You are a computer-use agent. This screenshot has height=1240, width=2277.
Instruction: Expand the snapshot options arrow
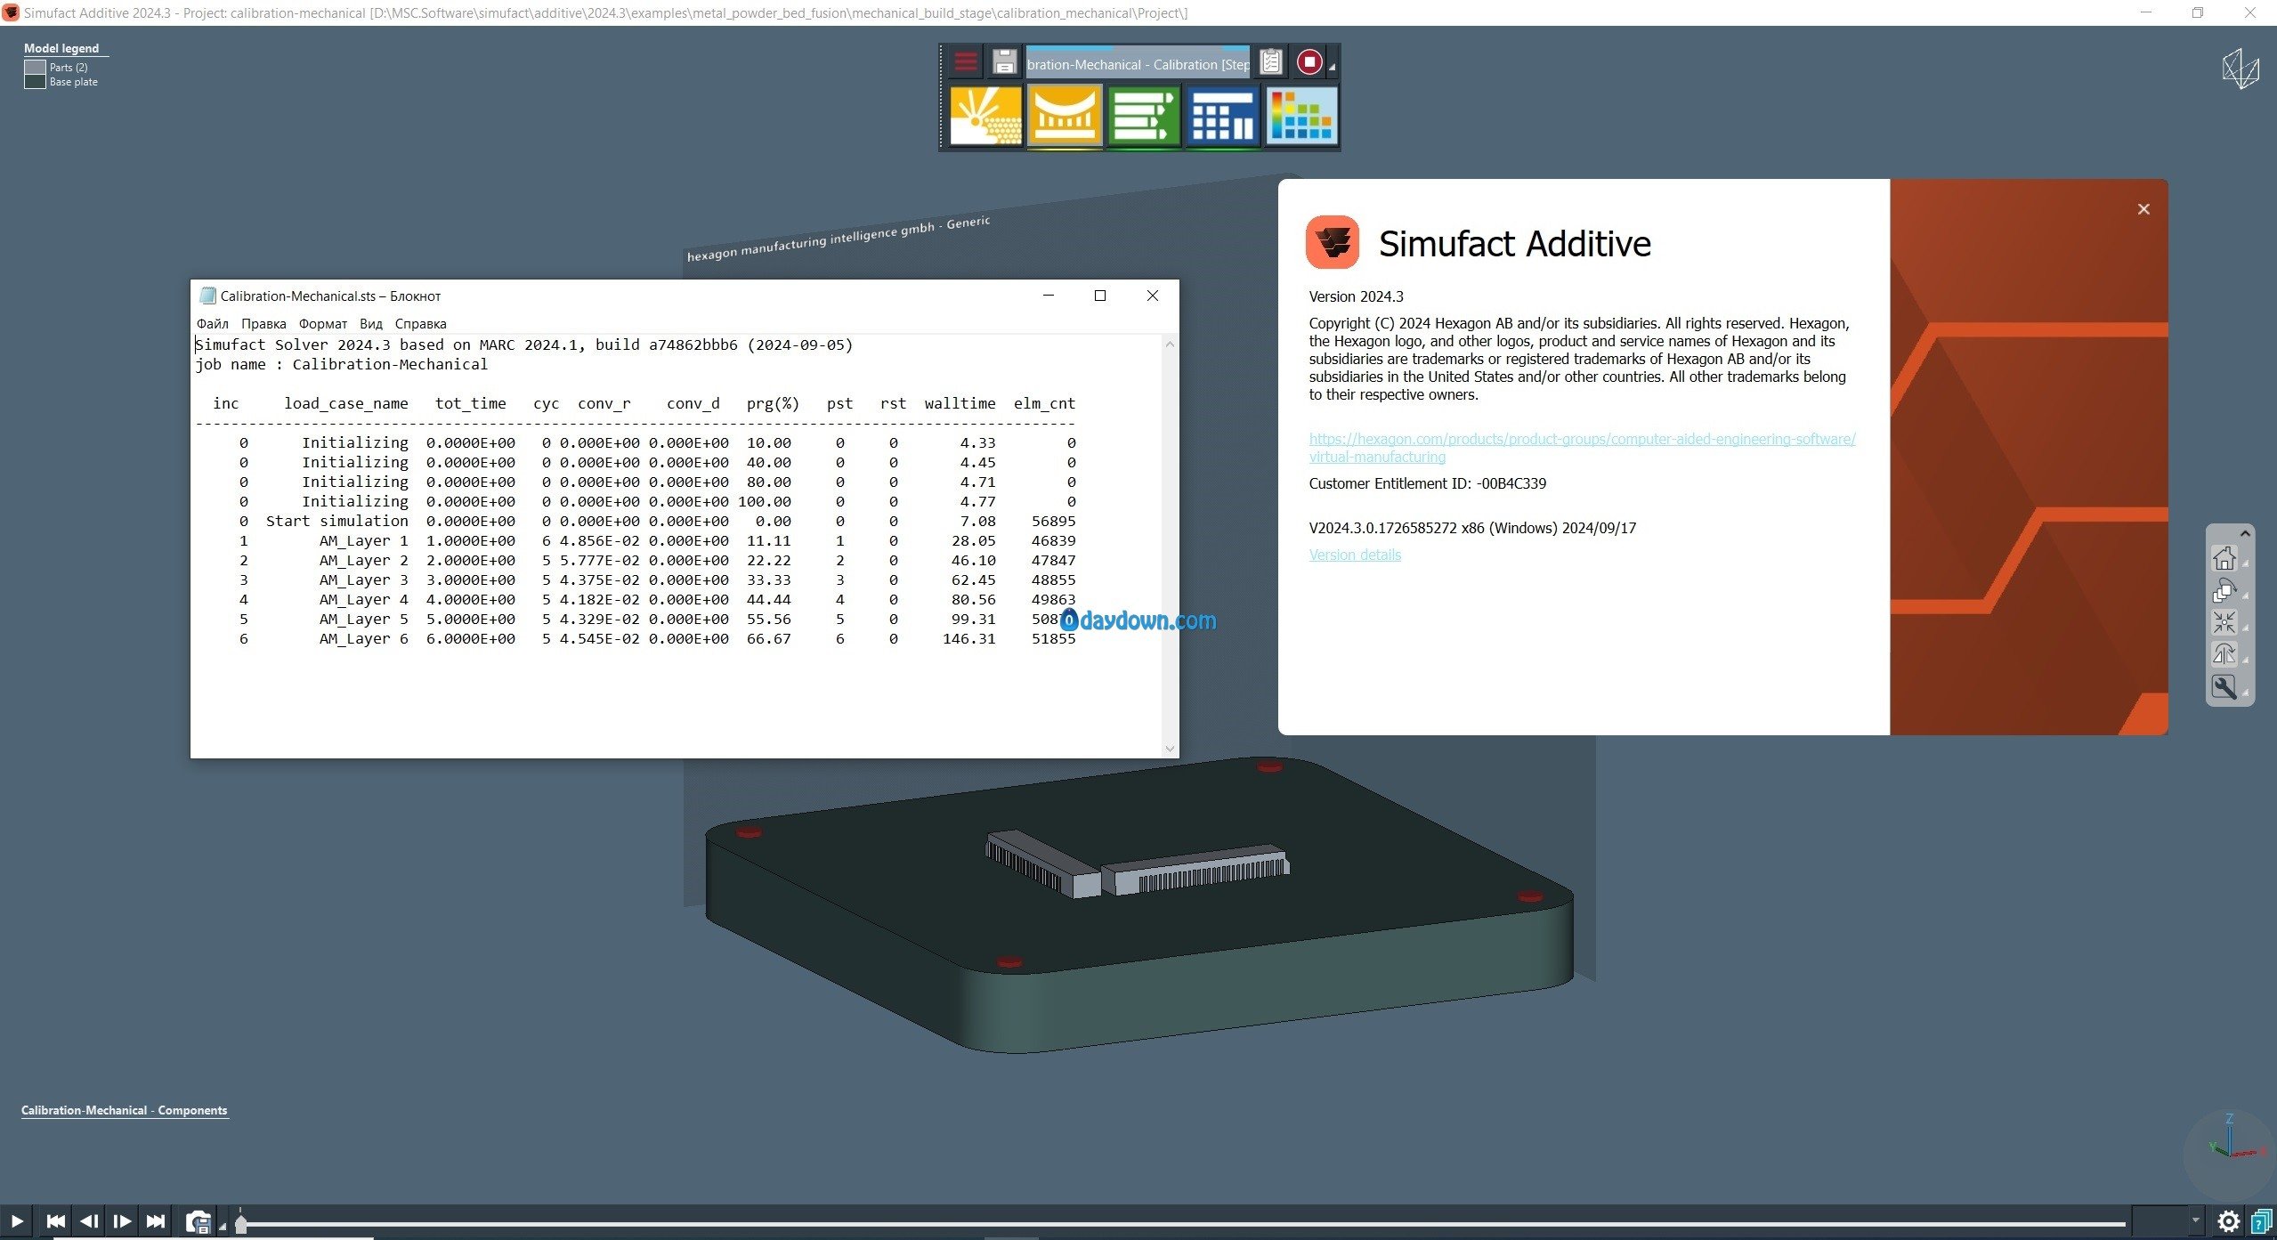point(222,1228)
